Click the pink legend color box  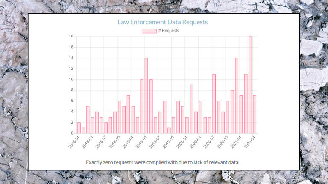(149, 31)
